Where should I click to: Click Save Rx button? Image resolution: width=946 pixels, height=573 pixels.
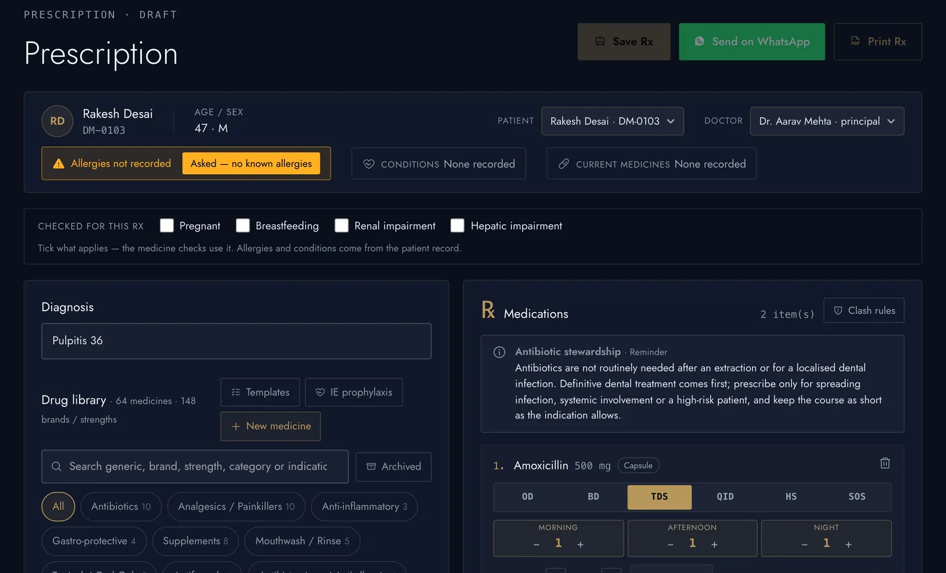(x=624, y=41)
